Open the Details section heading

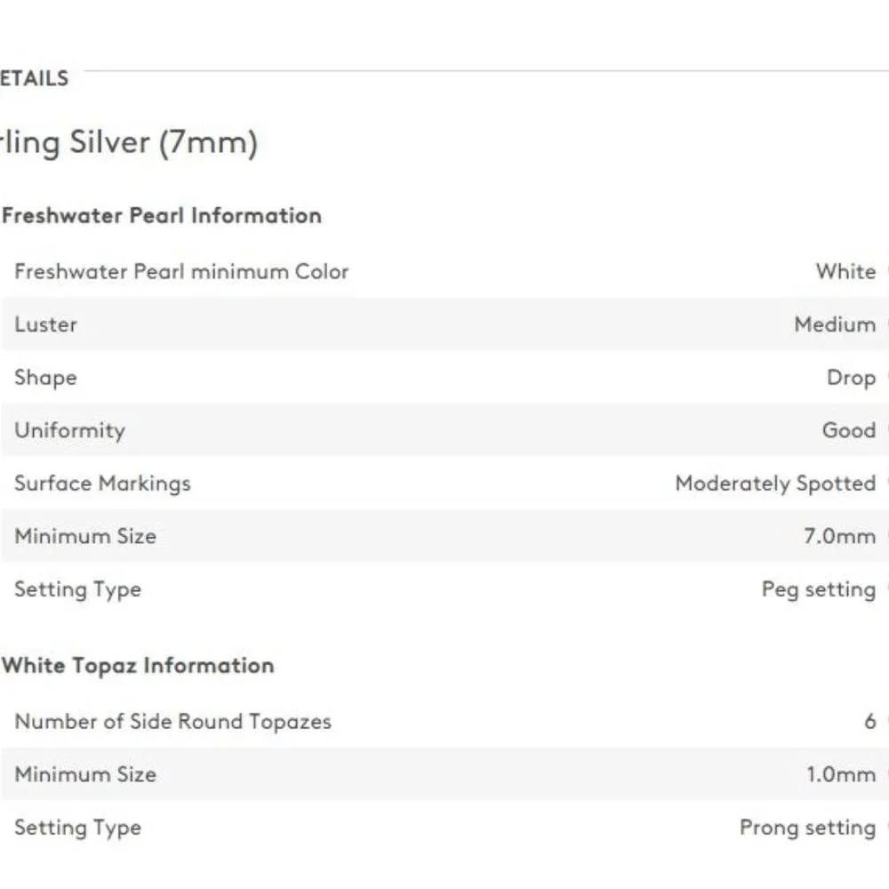[x=34, y=78]
